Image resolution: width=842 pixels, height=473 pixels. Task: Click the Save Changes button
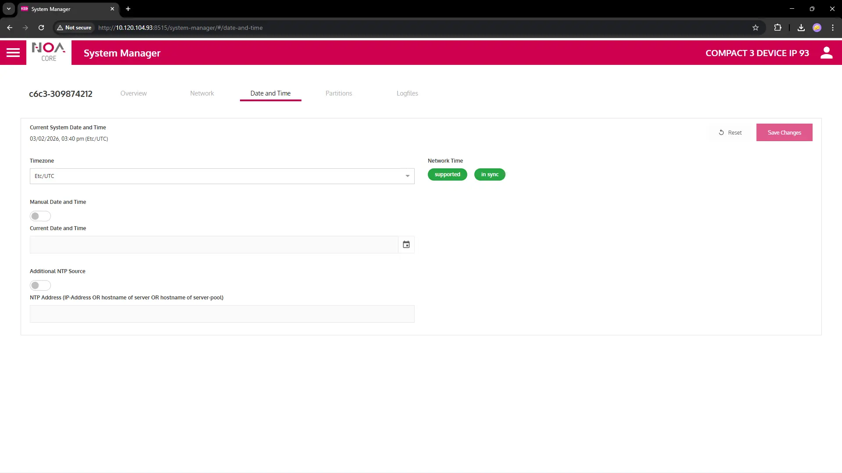click(x=784, y=132)
